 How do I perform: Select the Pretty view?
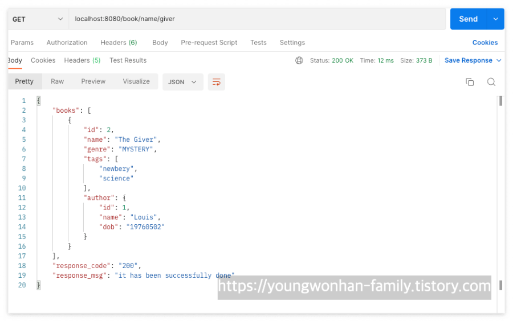[x=24, y=81]
